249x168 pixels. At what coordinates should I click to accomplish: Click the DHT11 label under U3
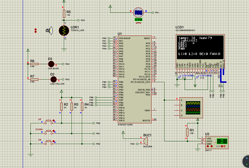208,150
